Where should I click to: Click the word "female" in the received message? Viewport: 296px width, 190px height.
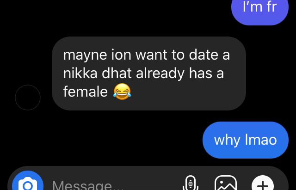pyautogui.click(x=85, y=92)
